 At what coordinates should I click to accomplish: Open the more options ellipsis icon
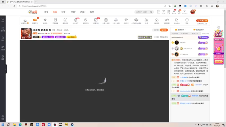[x=187, y=20]
